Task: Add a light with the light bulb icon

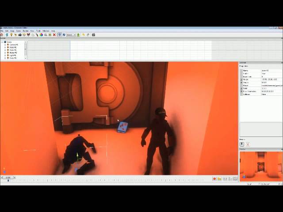Action: pyautogui.click(x=11, y=35)
